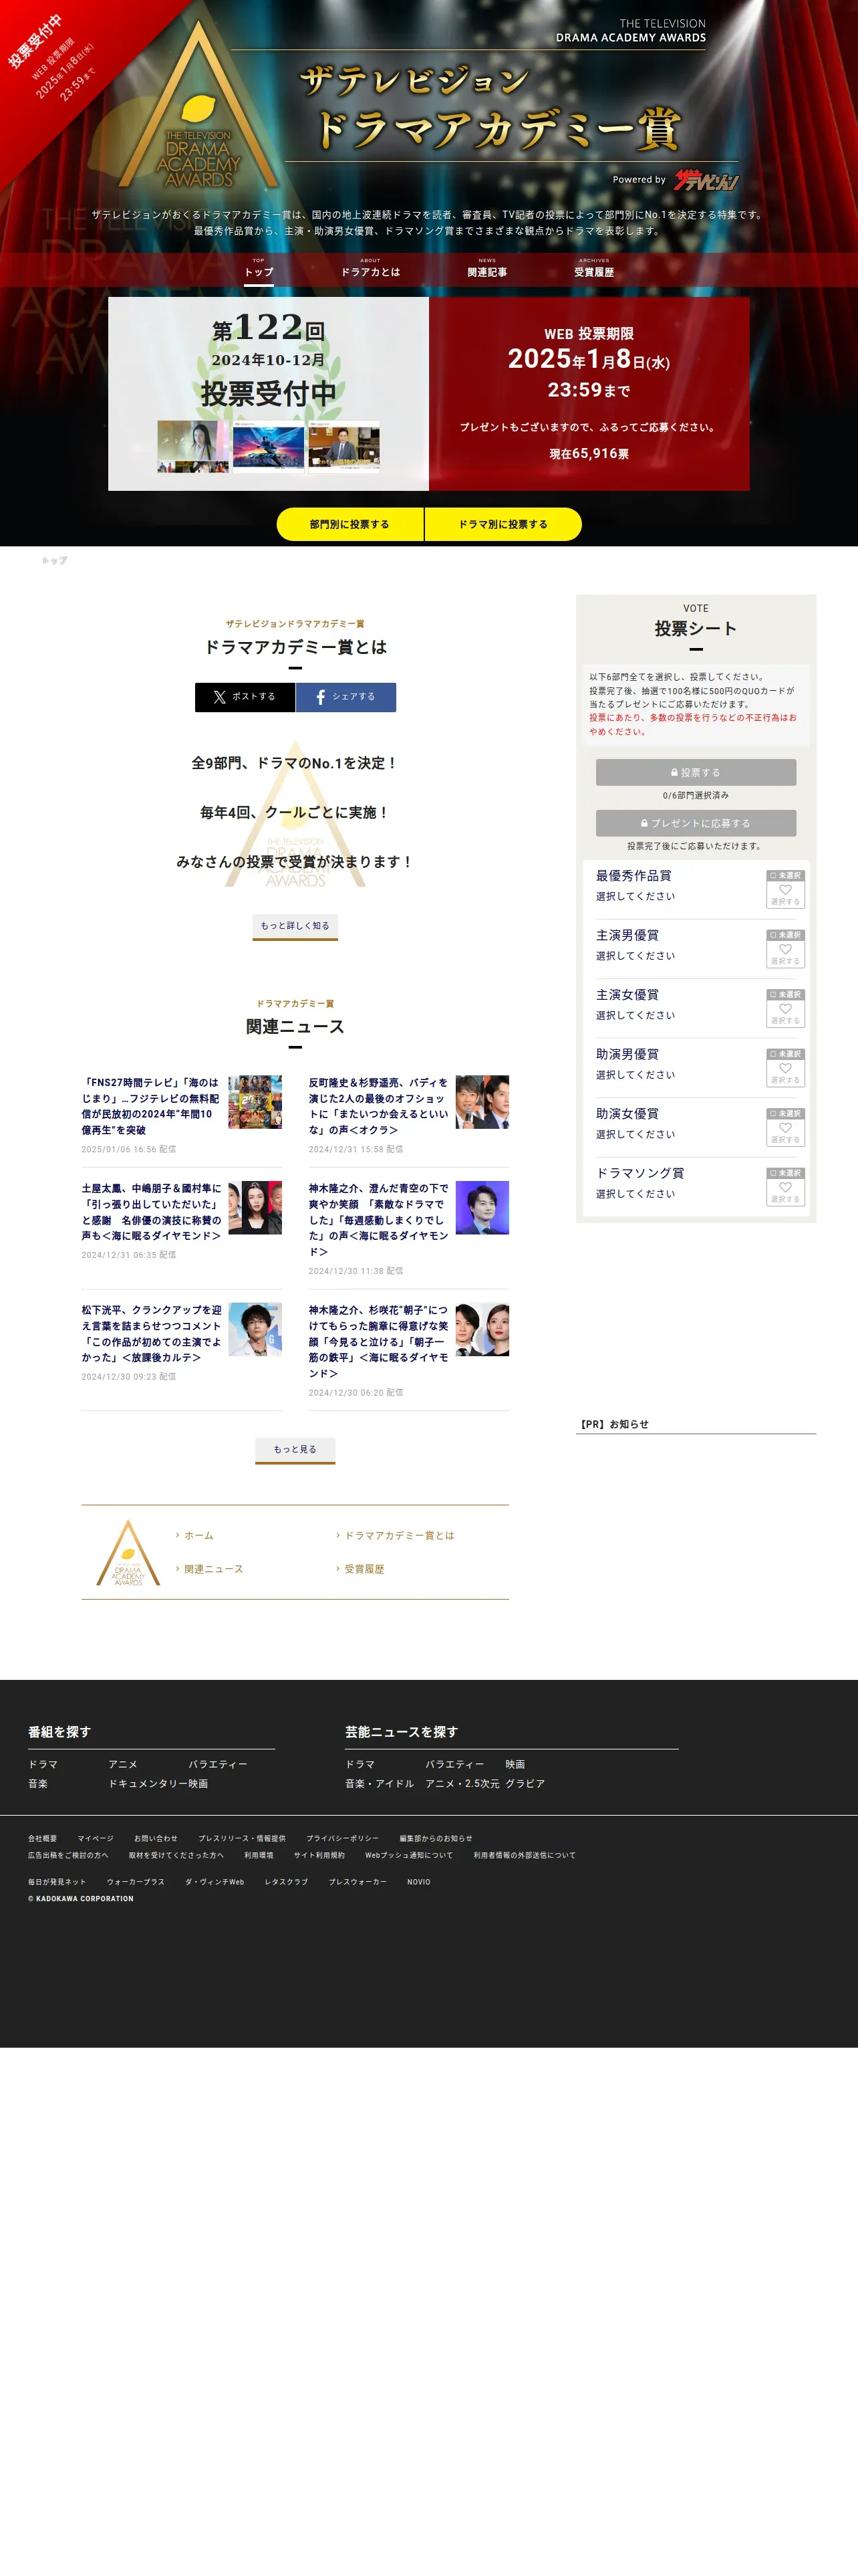This screenshot has width=858, height=2576.
Task: Click the footer 受賞履歴 link
Action: (x=364, y=1569)
